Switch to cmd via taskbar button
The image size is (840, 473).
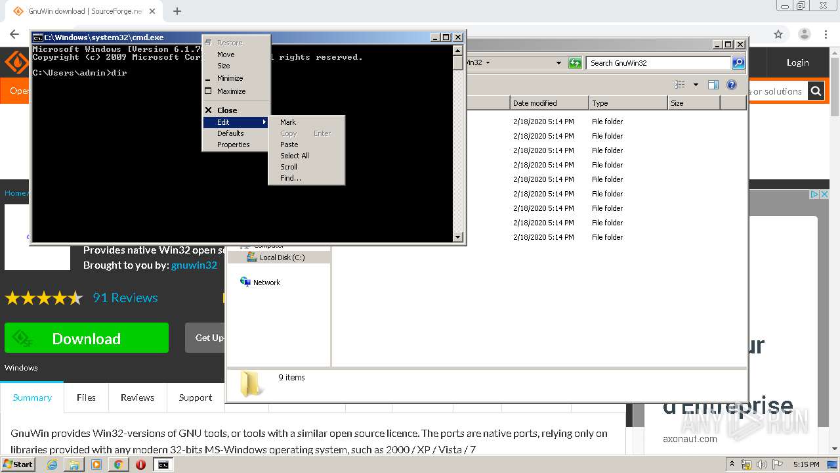163,464
